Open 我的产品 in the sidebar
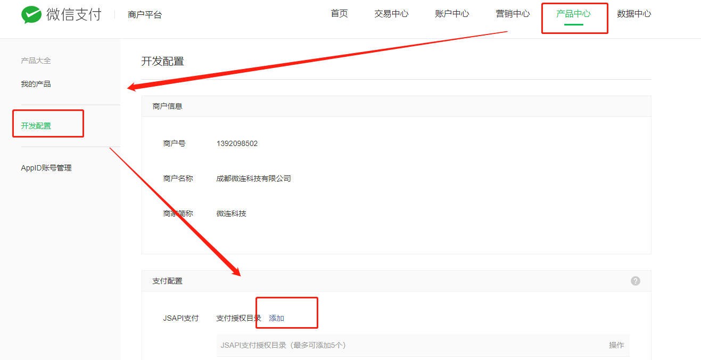The height and width of the screenshot is (360, 701). click(x=36, y=84)
